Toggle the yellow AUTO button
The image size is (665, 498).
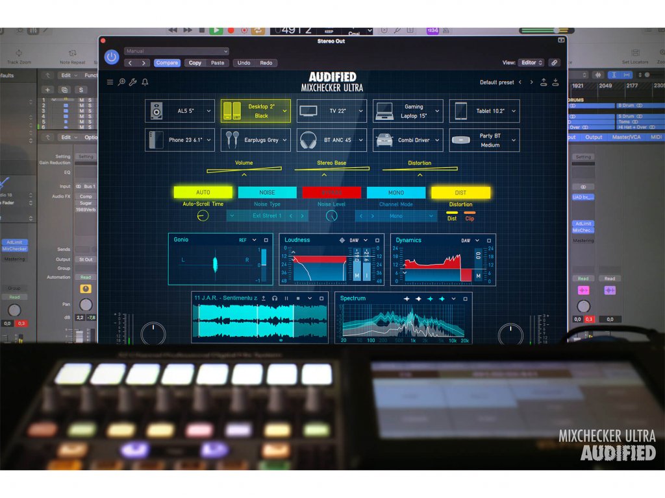203,192
